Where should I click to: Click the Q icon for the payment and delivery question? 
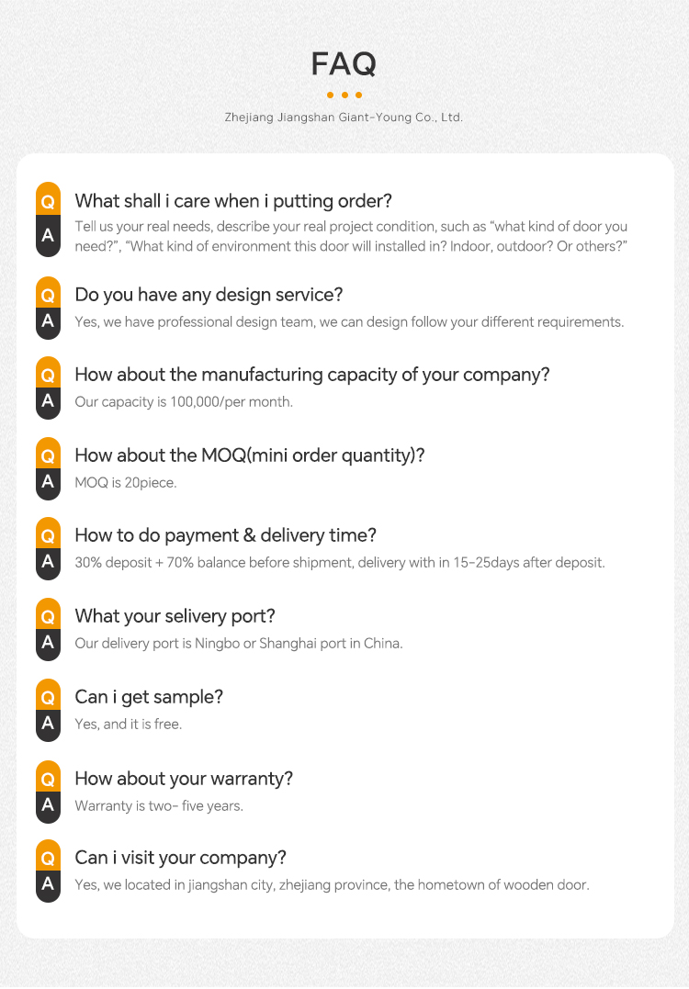[48, 535]
